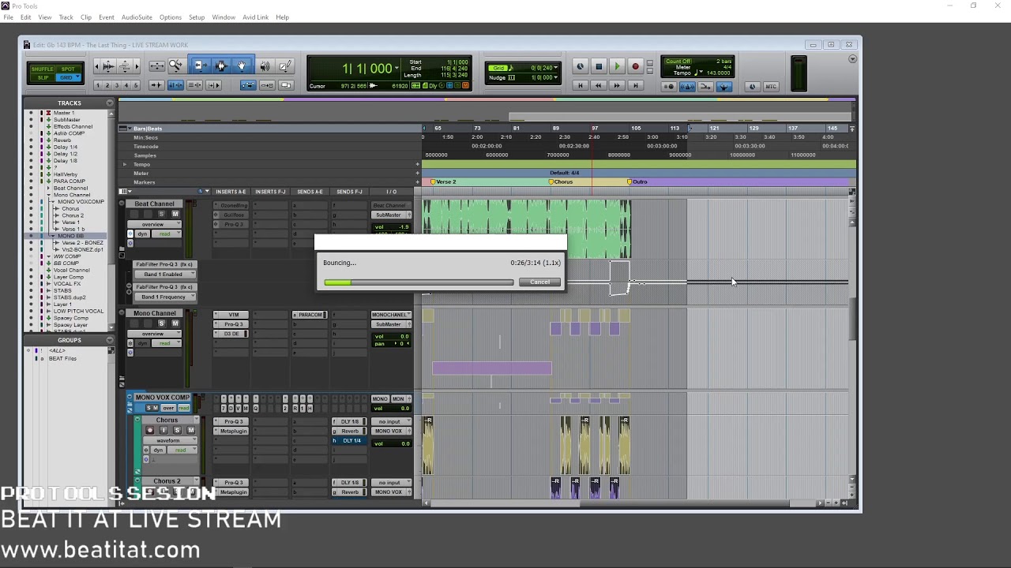Image resolution: width=1011 pixels, height=568 pixels.
Task: Click Go to End transport button
Action: pos(635,85)
